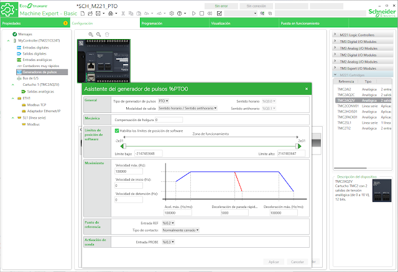Open Tipo de generador de pulsos dropdown

pos(164,101)
